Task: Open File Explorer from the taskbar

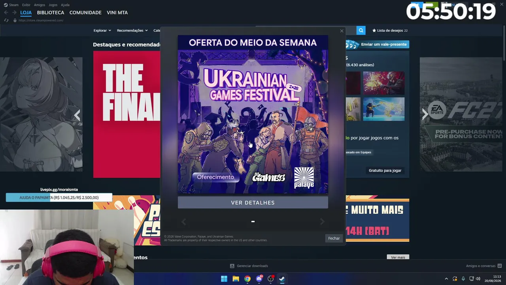Action: [236, 279]
